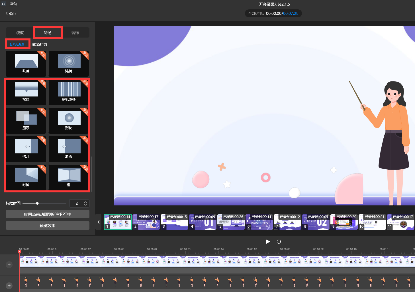Image resolution: width=415 pixels, height=292 pixels.
Task: Add item to first timeline track
Action: [x=9, y=265]
